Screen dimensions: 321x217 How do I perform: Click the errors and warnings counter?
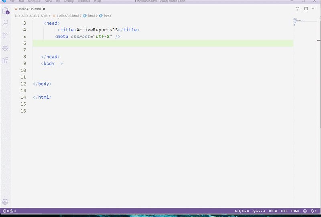9,211
